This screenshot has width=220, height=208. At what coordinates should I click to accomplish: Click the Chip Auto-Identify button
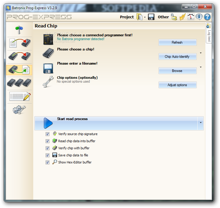tap(177, 57)
